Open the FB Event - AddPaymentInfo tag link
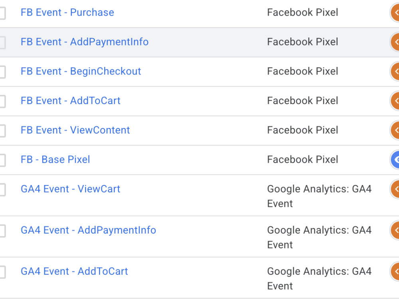Image resolution: width=399 pixels, height=299 pixels. (x=85, y=42)
